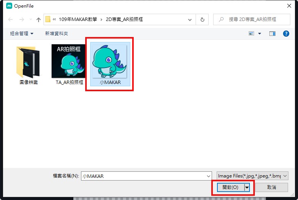Click the 取消 button
Viewport: 298px width, 200px height.
tap(271, 187)
